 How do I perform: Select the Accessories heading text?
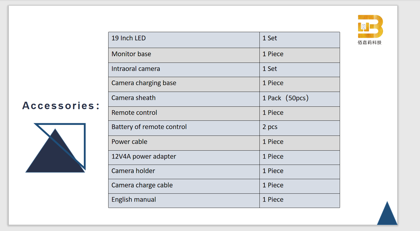click(x=61, y=106)
